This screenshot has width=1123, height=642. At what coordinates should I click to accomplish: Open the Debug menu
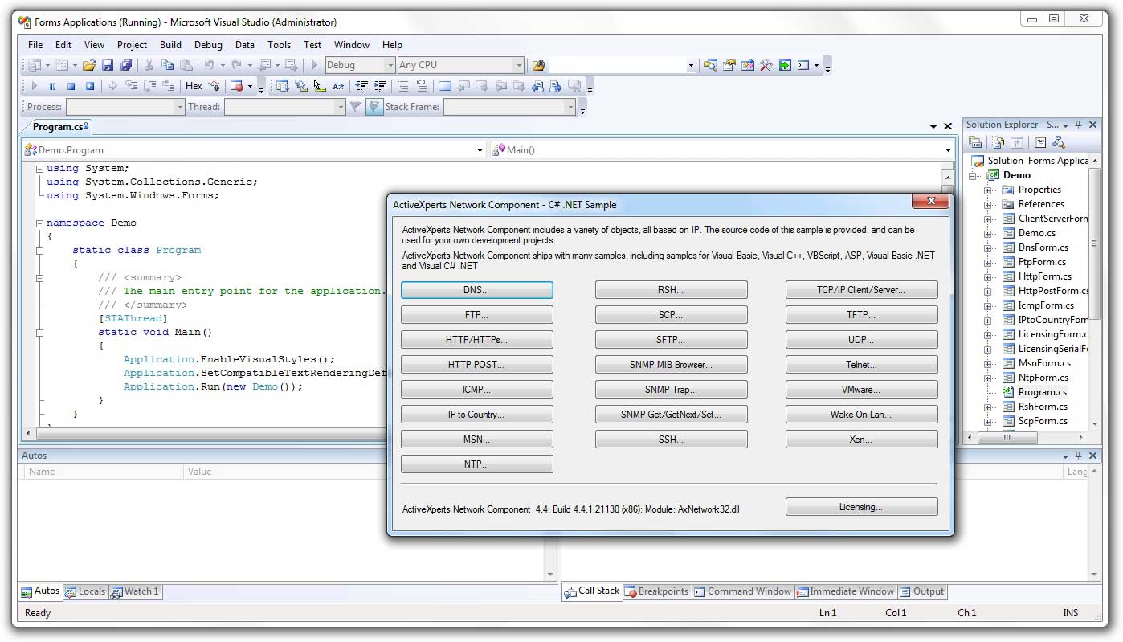208,45
